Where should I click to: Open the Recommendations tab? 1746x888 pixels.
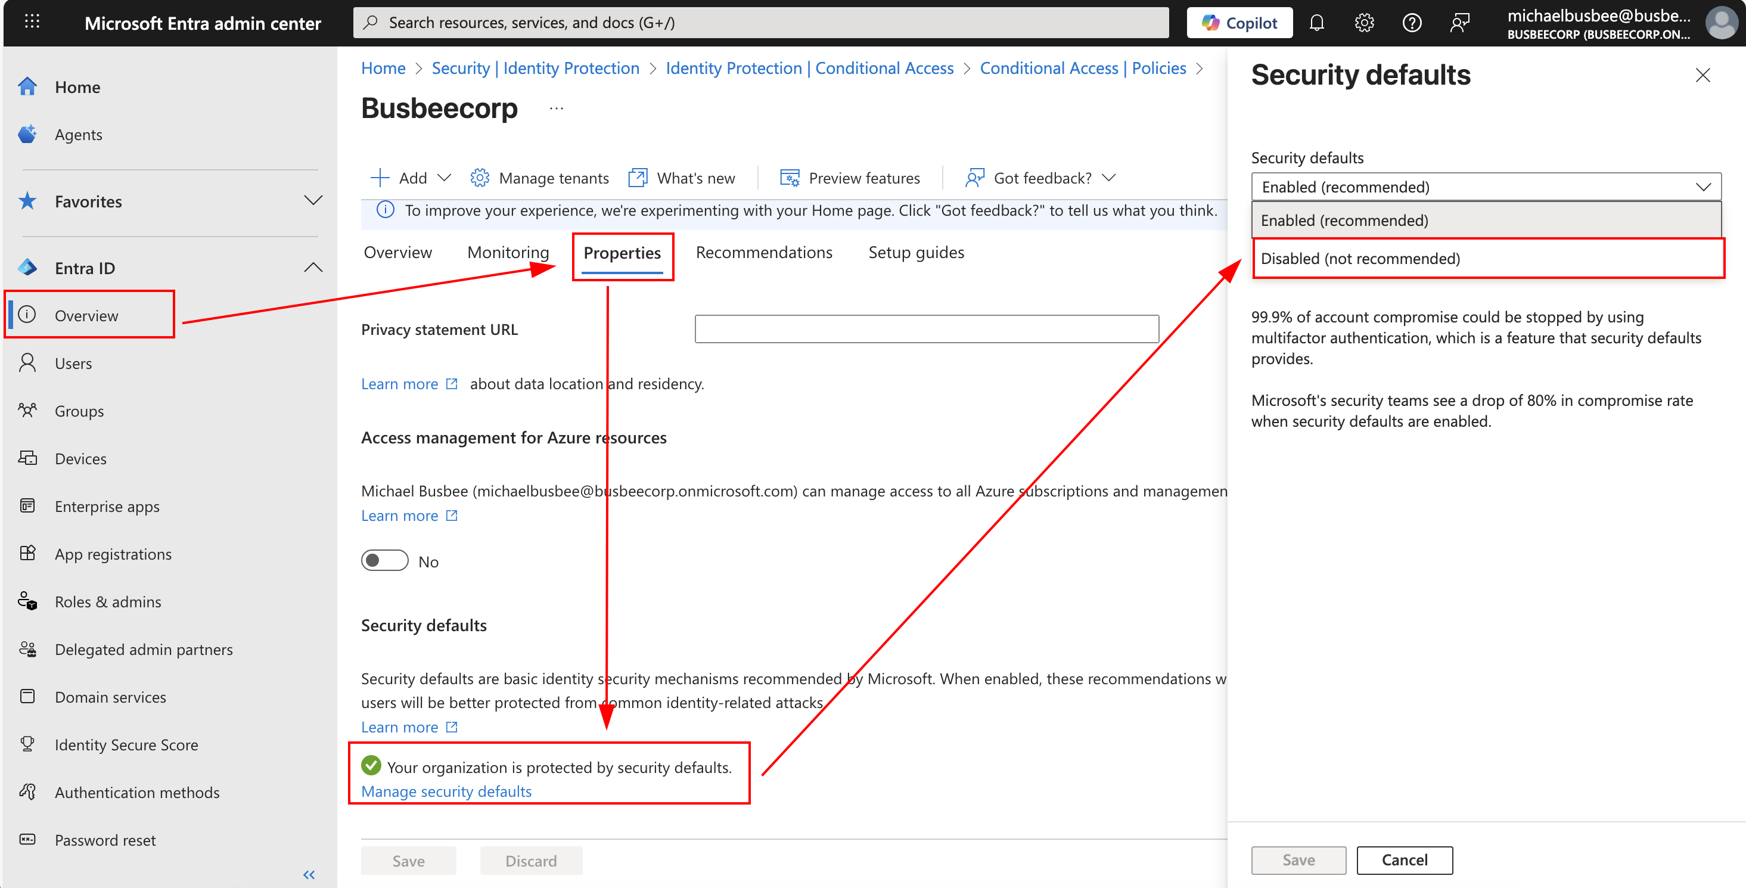(764, 252)
